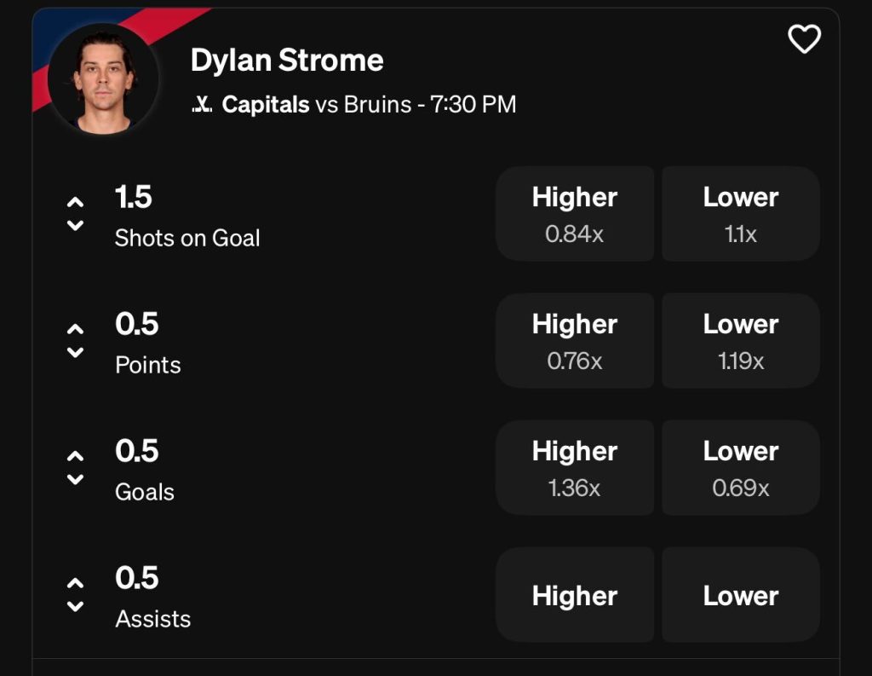
Task: Favorite Dylan Strome with heart icon
Action: [804, 38]
